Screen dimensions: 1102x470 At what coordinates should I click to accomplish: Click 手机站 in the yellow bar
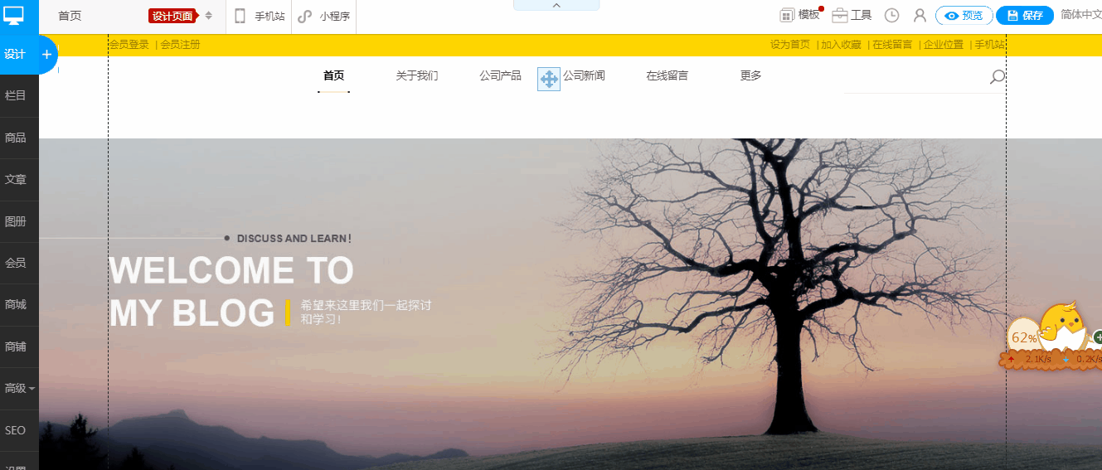990,45
